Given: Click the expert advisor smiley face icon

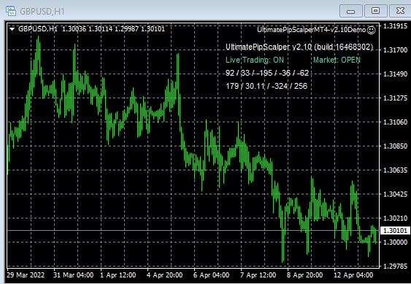Looking at the screenshot, I should click(372, 30).
